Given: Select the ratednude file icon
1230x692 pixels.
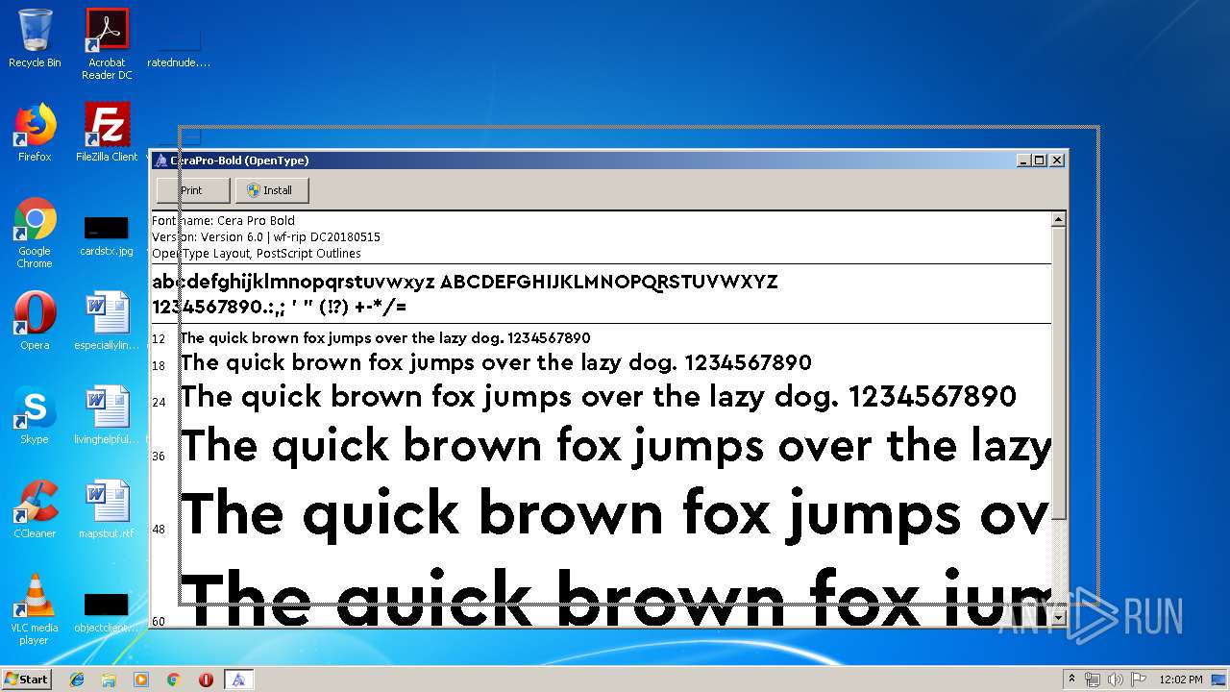Looking at the screenshot, I should tap(179, 50).
